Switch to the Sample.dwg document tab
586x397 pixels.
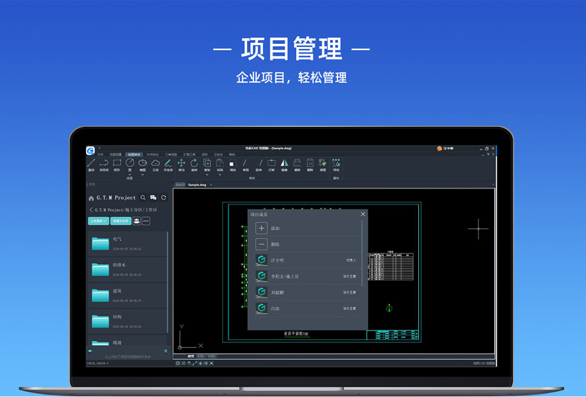click(x=197, y=185)
